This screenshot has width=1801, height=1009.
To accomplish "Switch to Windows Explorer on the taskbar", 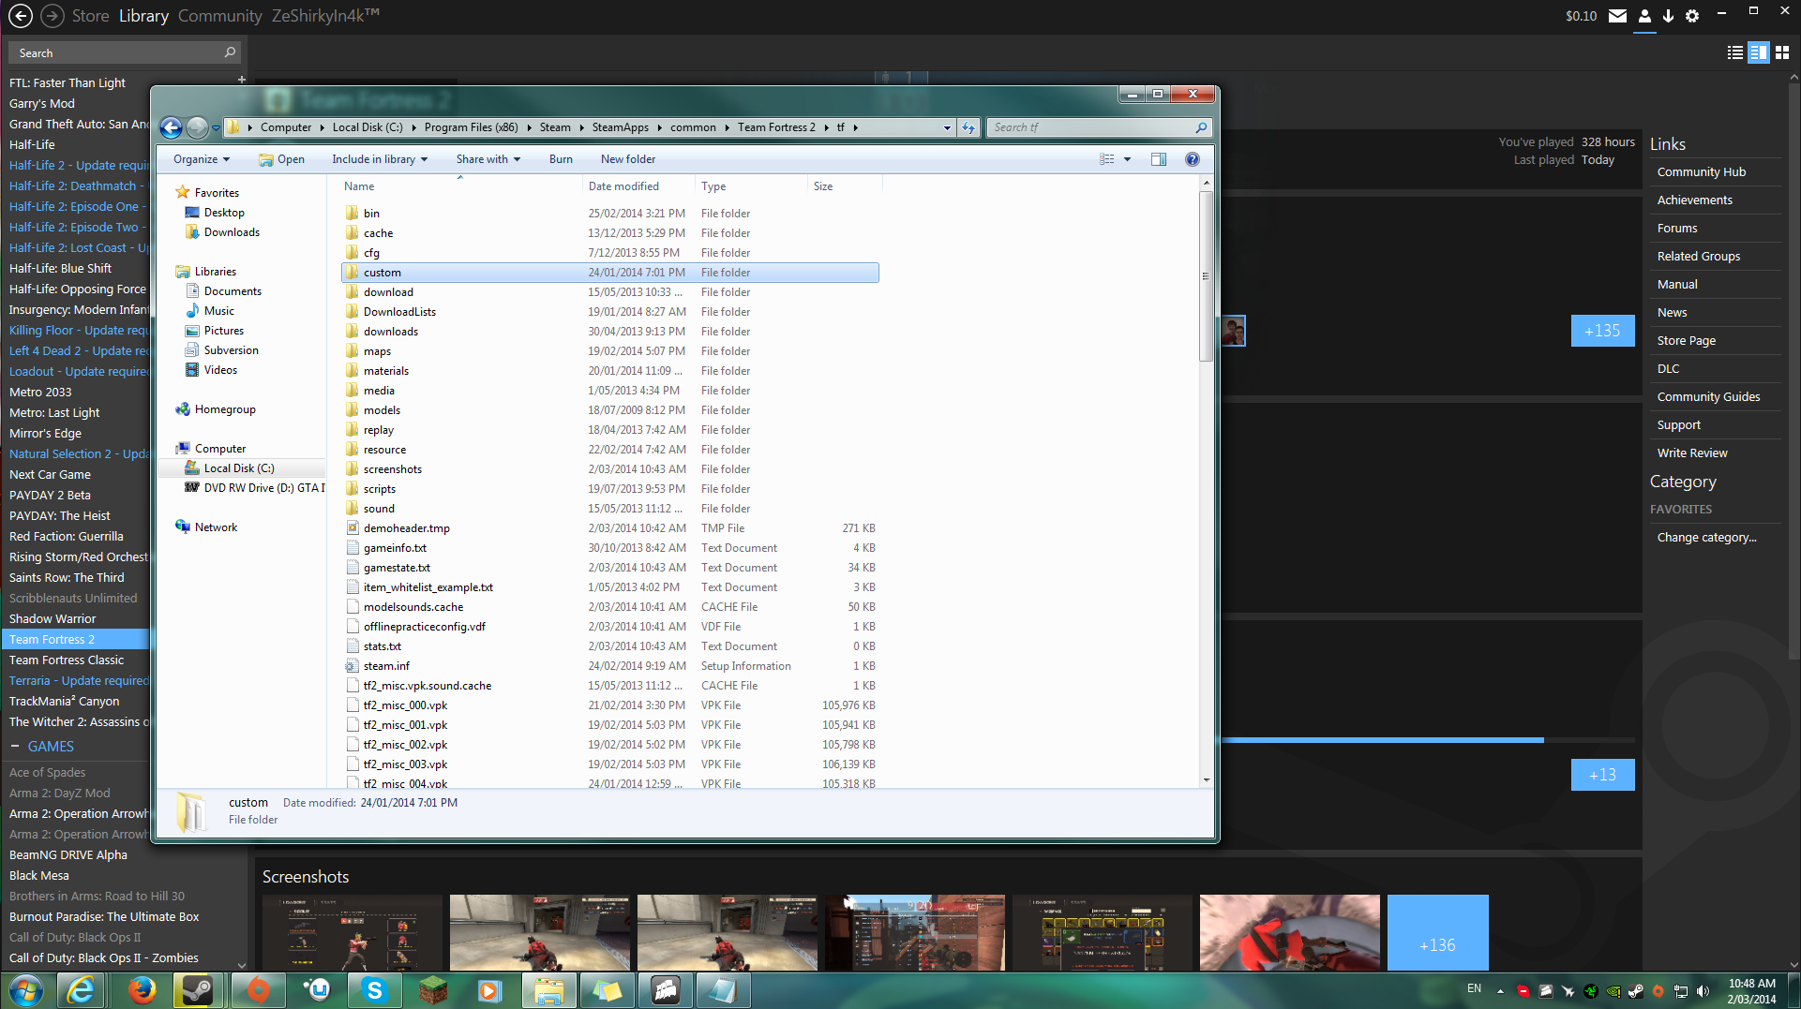I will click(x=549, y=990).
